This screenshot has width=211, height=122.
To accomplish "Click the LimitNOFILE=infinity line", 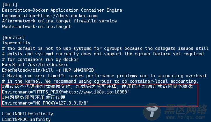I will pos(28,114).
